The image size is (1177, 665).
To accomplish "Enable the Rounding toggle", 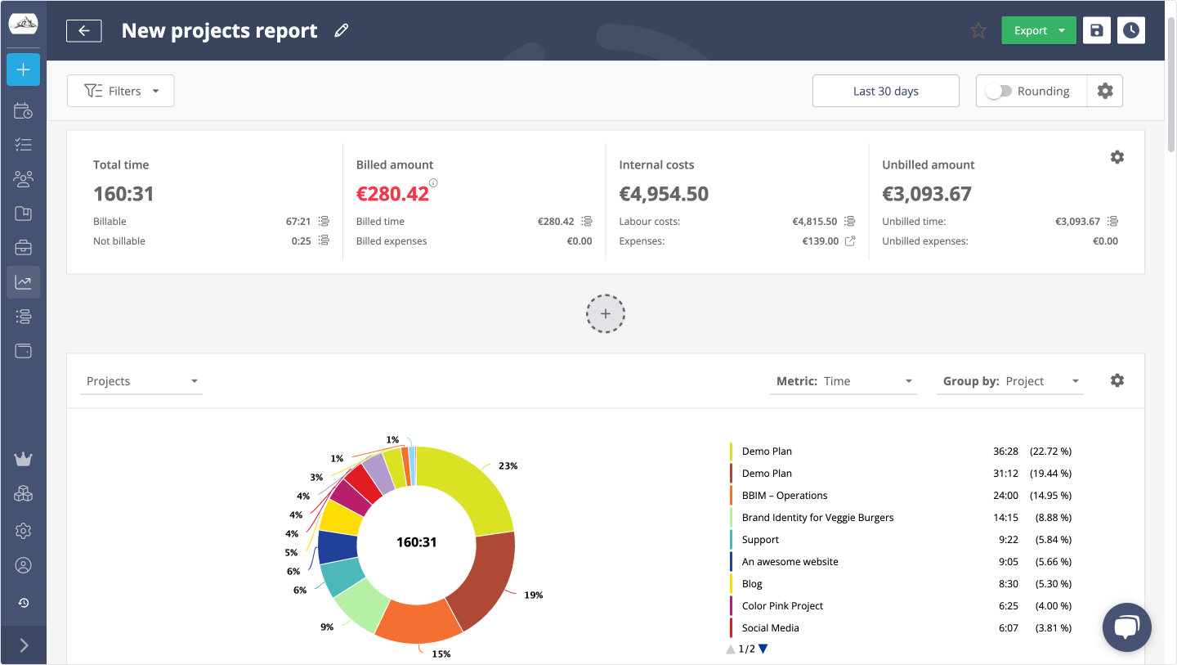I will click(998, 91).
